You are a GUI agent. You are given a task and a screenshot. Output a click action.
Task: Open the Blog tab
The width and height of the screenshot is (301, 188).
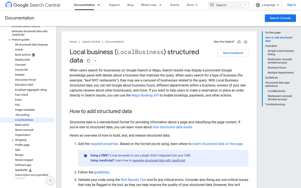(x=130, y=5)
